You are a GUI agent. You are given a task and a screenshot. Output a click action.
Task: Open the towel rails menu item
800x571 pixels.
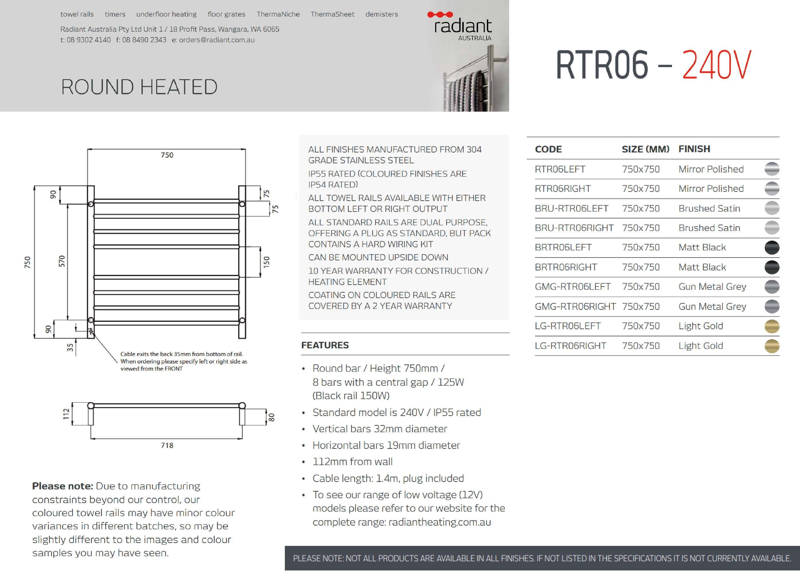coord(77,14)
